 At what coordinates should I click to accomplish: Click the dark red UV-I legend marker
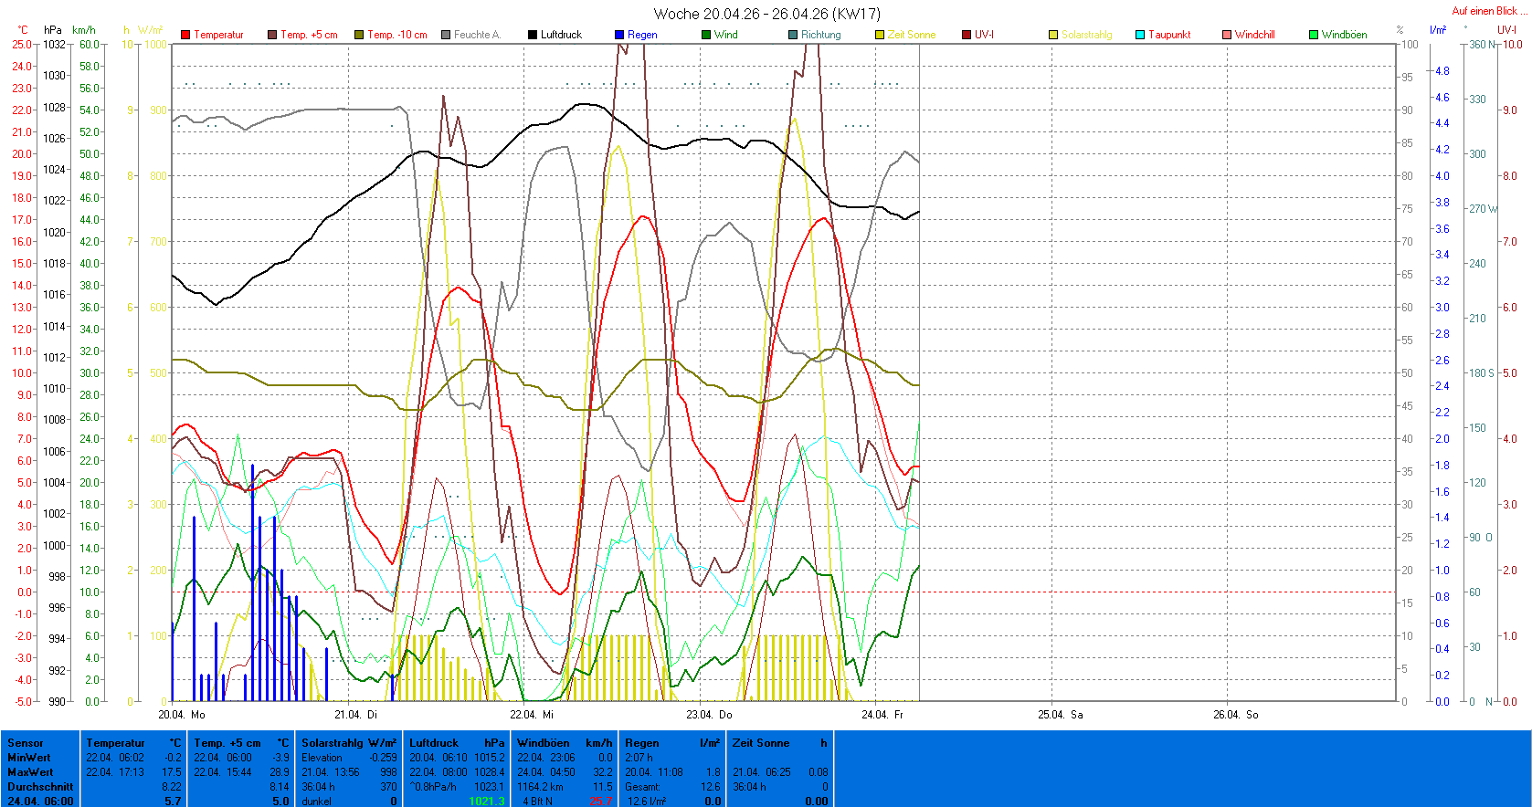967,35
